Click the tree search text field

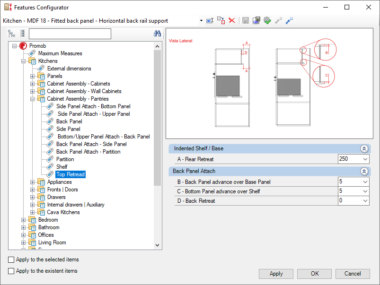pos(70,34)
